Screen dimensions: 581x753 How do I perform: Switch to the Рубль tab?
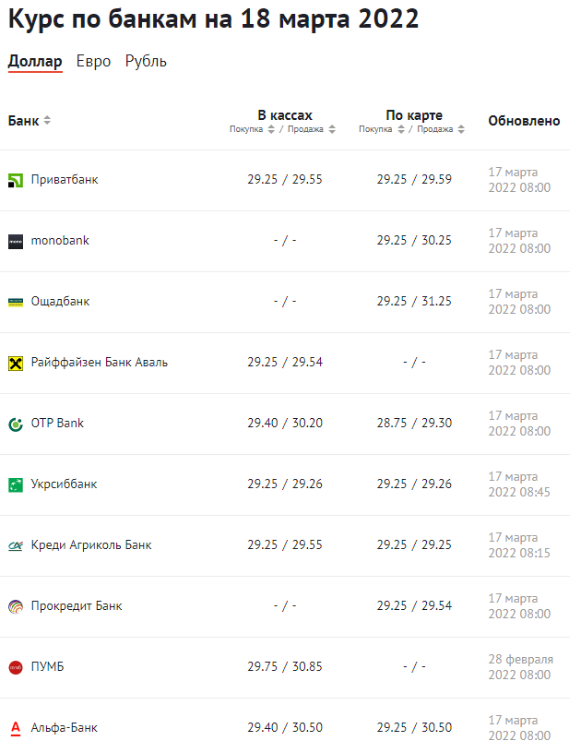tap(146, 61)
